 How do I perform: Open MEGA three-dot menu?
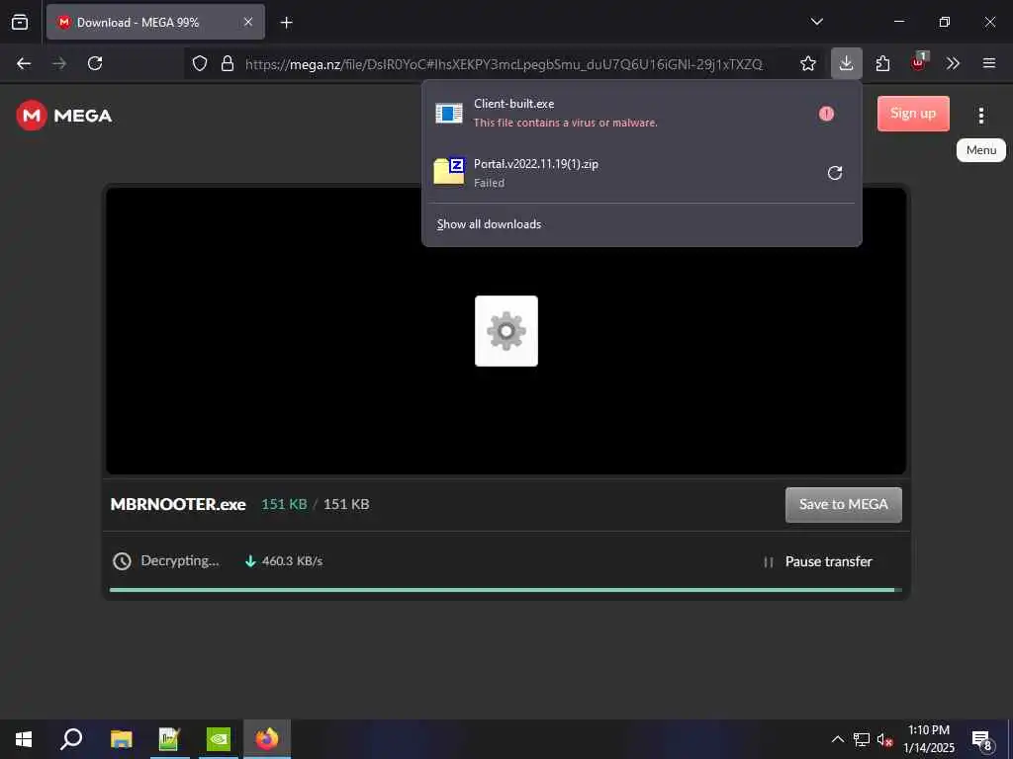(980, 116)
